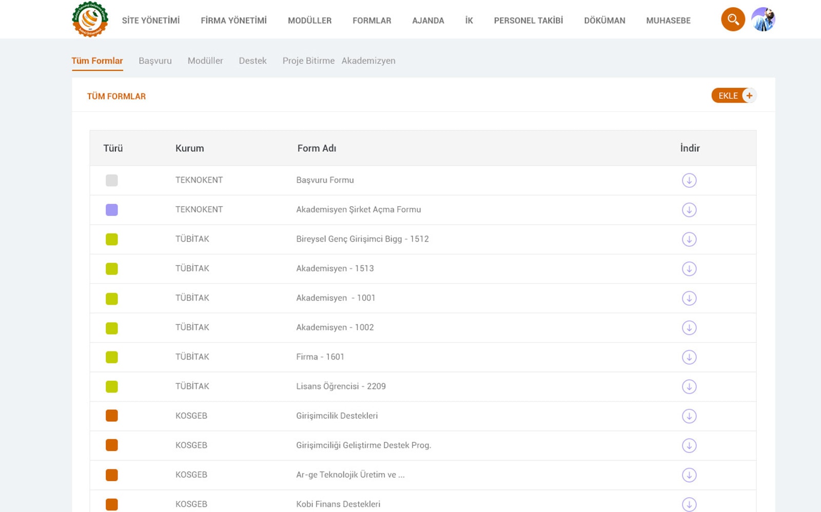The image size is (821, 512).
Task: Click the site logo in header
Action: (90, 19)
